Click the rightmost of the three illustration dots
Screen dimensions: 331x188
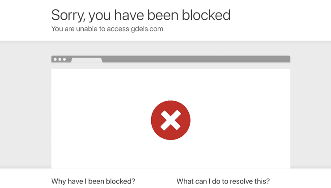(64, 60)
